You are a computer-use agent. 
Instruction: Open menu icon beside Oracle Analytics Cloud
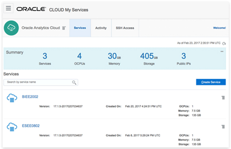(64, 28)
